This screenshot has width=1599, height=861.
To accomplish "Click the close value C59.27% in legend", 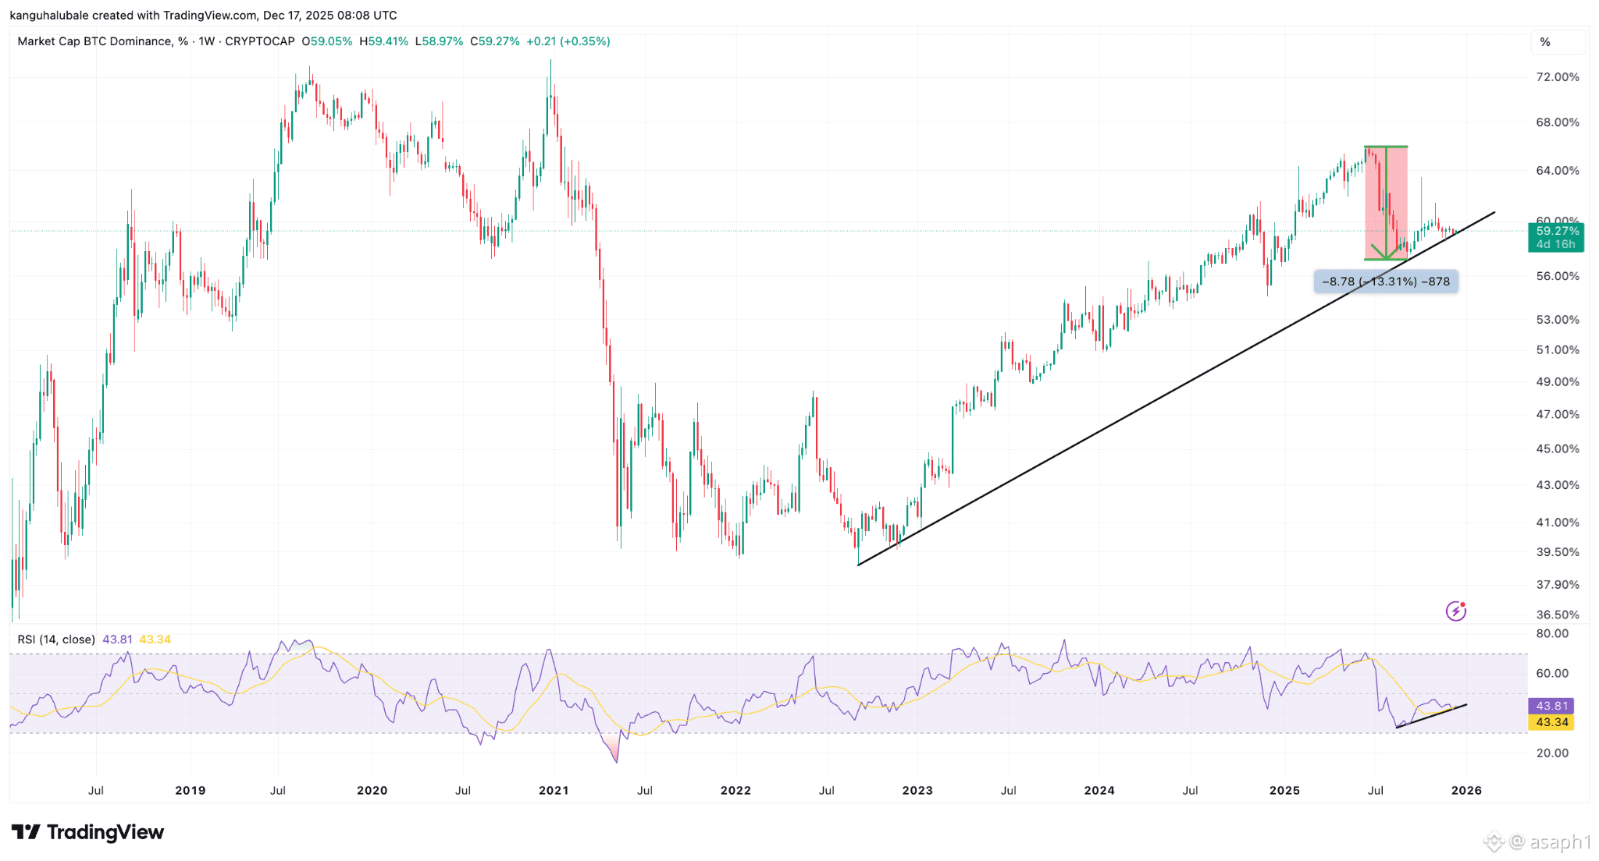I will [495, 41].
